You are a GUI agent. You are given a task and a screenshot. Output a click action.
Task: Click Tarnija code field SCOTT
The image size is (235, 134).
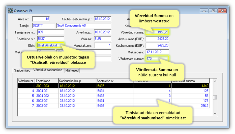[43, 26]
